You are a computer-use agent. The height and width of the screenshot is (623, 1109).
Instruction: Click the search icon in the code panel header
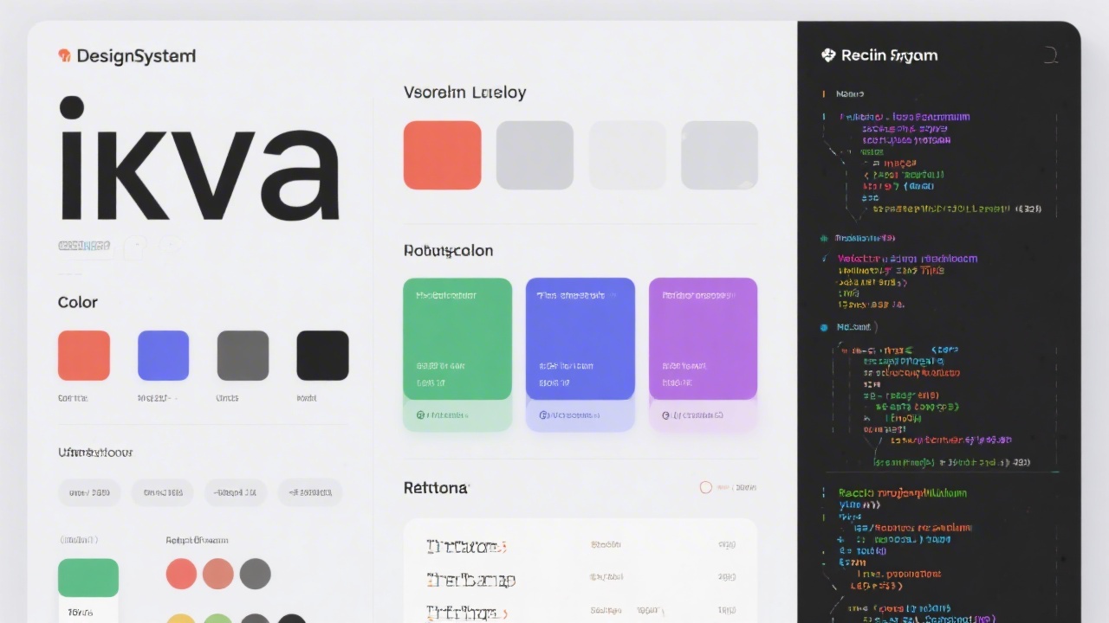[1050, 55]
